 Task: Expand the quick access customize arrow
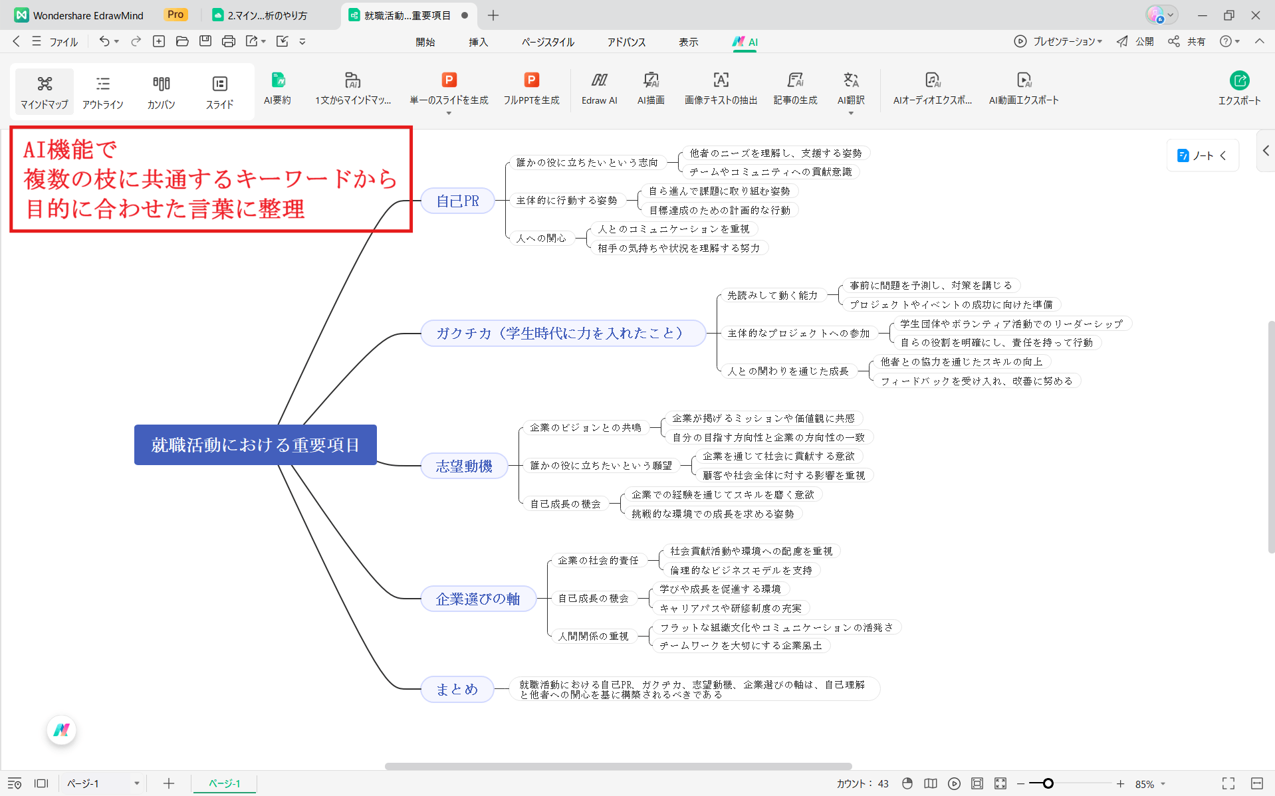302,41
